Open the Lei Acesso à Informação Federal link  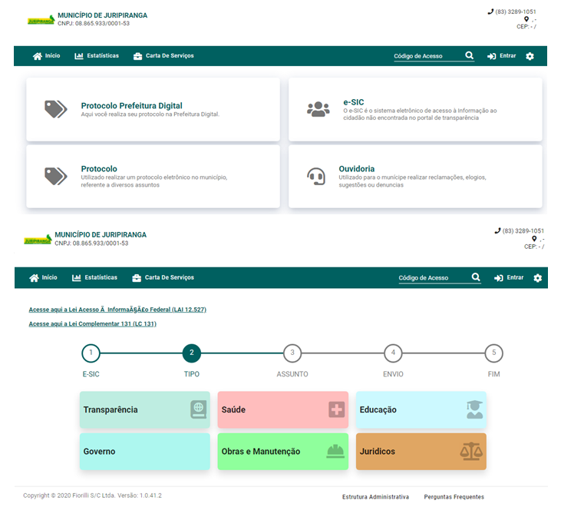pyautogui.click(x=117, y=310)
